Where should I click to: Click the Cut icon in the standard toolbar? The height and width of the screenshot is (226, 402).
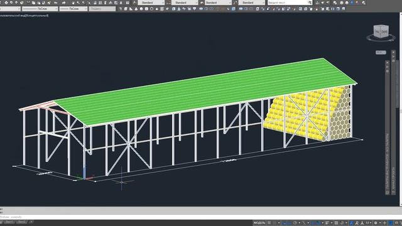[28, 3]
